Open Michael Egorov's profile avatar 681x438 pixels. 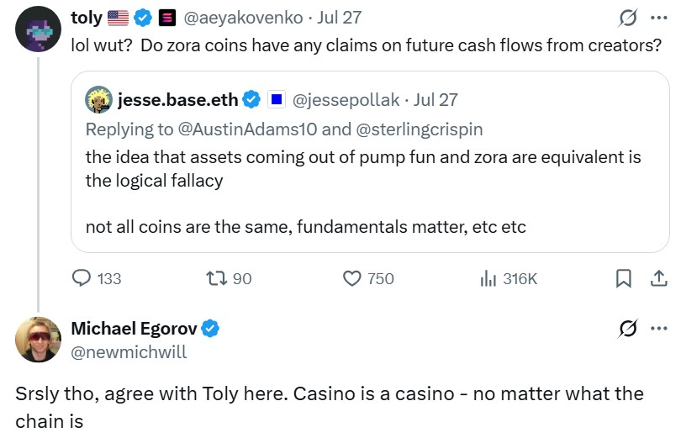38,340
